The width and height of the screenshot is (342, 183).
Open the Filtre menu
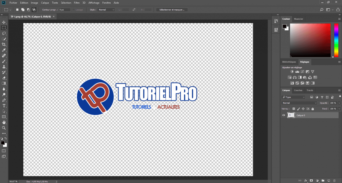pyautogui.click(x=76, y=3)
